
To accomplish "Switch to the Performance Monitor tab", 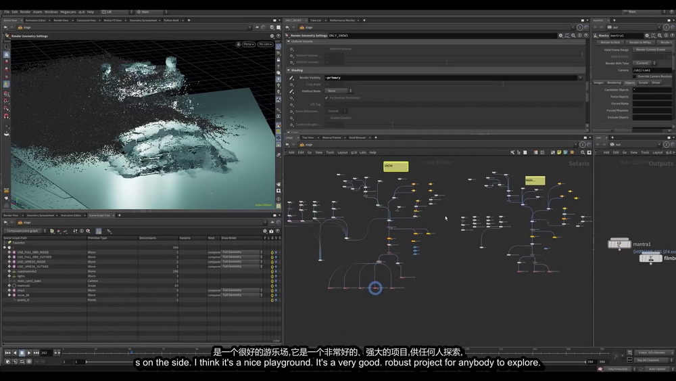I will click(342, 20).
